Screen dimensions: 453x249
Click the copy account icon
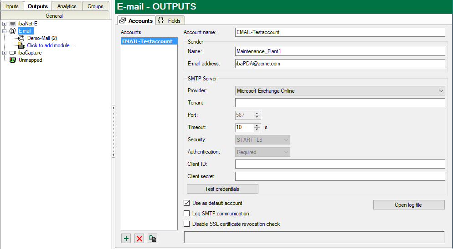(x=152, y=239)
